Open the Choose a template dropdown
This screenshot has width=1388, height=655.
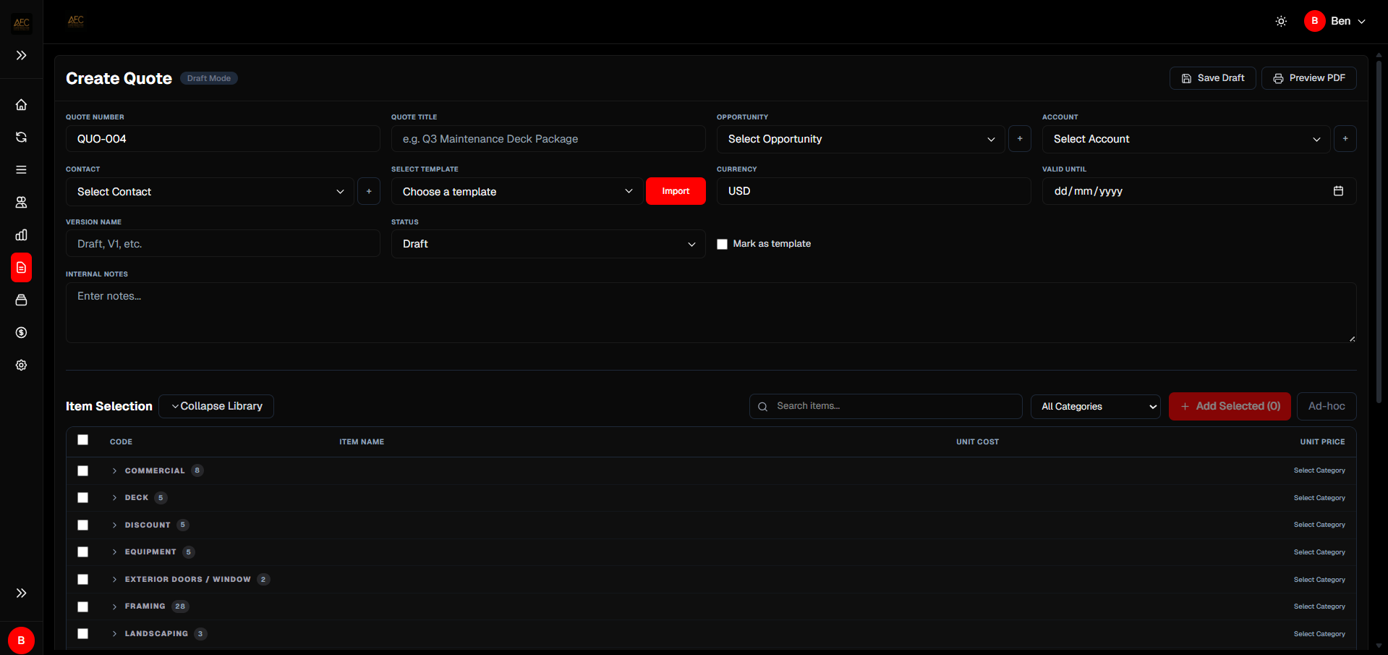[x=517, y=192]
